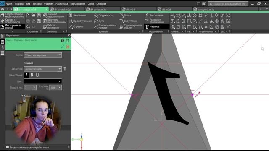Screen dimensions: 269x151
Task: Toggle bold text style
Action: [32, 75]
